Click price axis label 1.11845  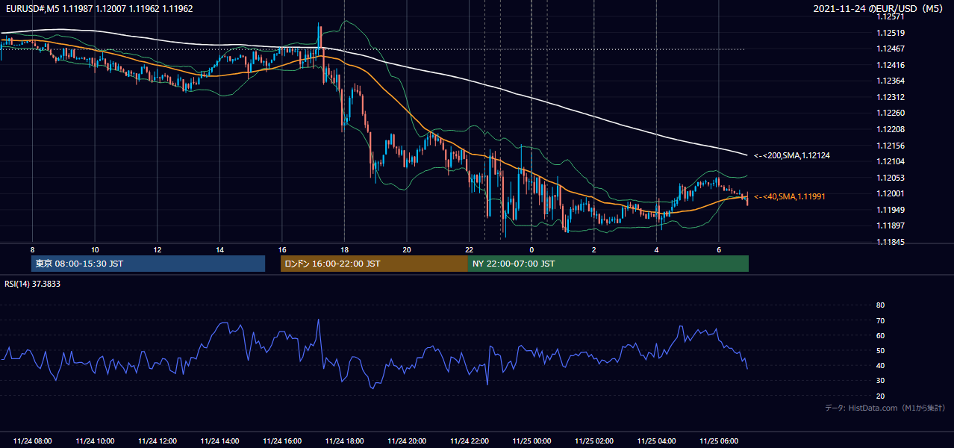pyautogui.click(x=890, y=242)
